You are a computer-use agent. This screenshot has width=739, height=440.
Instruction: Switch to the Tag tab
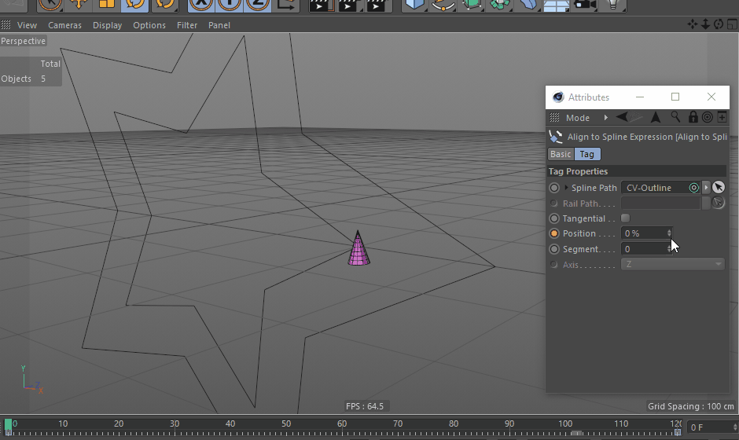(x=586, y=154)
